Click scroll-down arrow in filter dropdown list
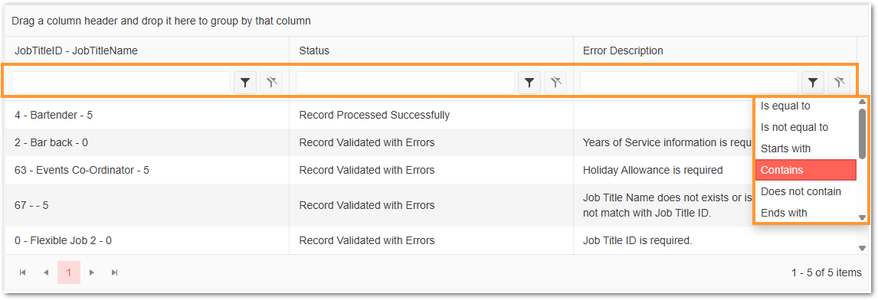The image size is (878, 300). tap(863, 217)
